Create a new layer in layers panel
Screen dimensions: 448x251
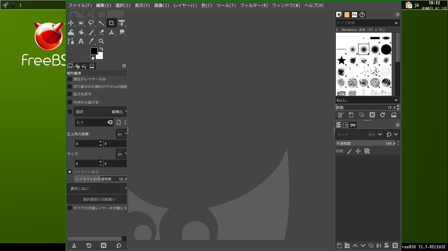pos(339,246)
